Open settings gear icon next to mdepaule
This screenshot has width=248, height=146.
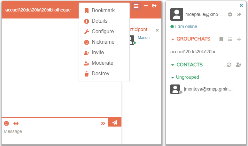tap(230, 14)
